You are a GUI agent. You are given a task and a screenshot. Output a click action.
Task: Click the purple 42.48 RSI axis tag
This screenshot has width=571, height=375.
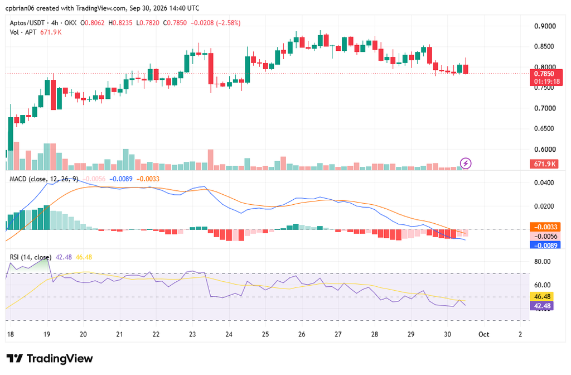[x=542, y=306]
